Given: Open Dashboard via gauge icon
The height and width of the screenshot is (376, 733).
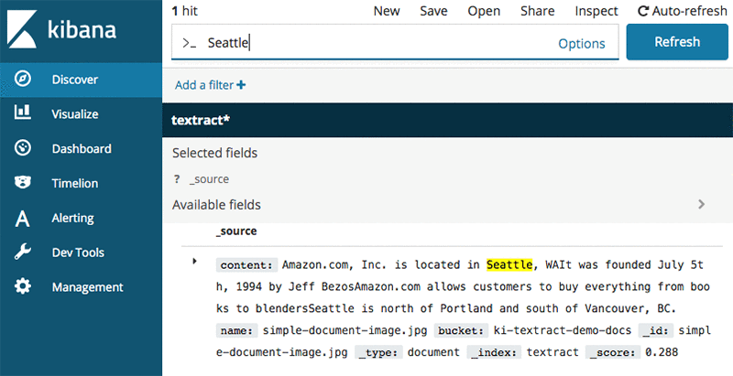Looking at the screenshot, I should pyautogui.click(x=22, y=148).
